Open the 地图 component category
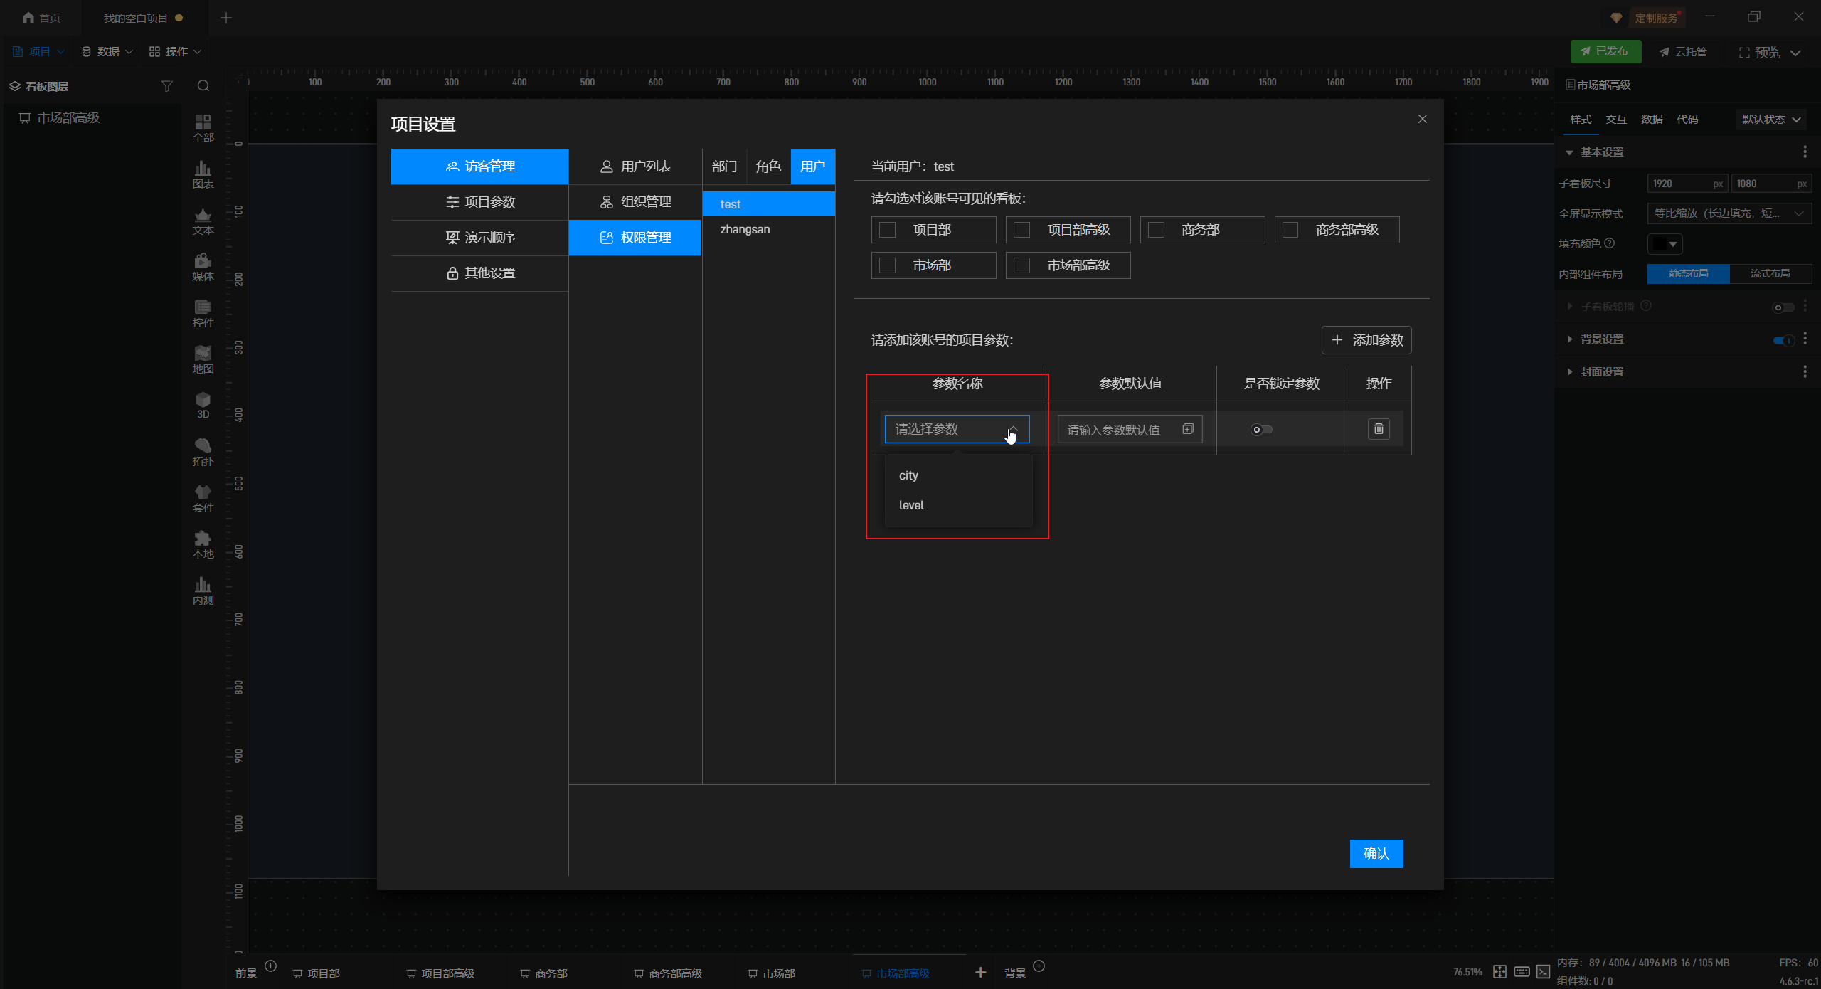 coord(203,359)
